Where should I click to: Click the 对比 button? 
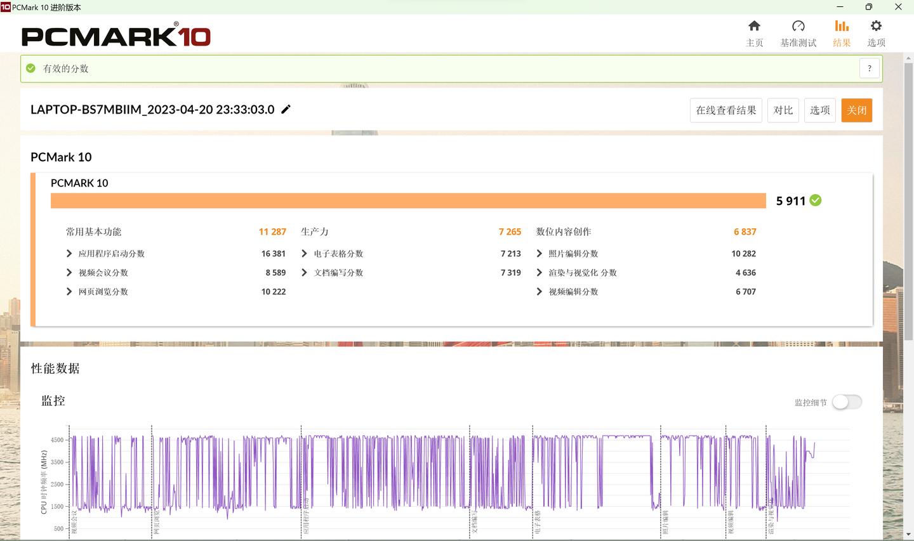[783, 110]
